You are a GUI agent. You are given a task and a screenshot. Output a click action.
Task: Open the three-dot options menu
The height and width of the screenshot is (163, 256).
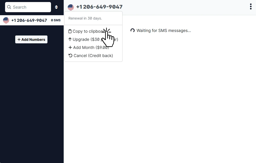[251, 7]
